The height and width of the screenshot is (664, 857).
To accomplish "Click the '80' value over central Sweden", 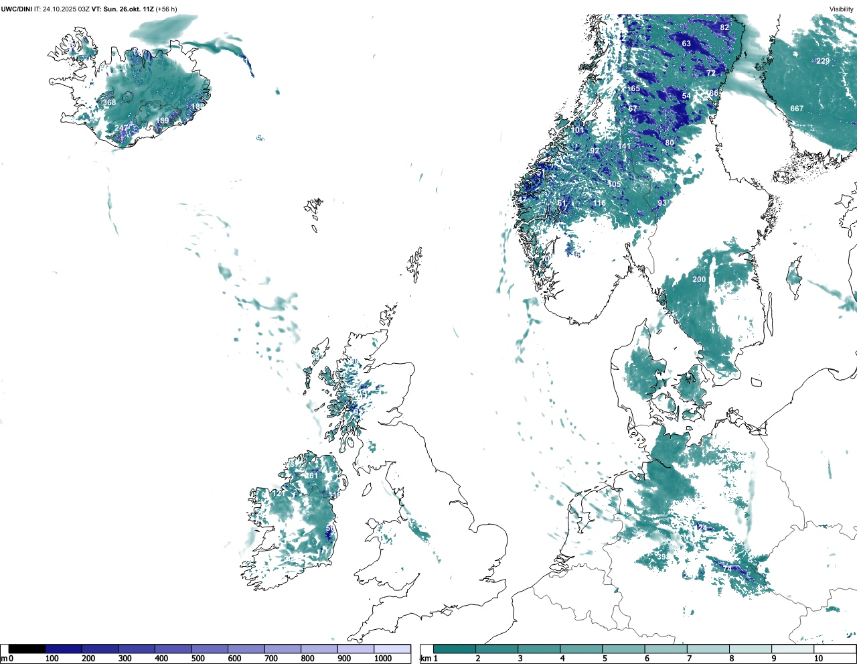I will coord(670,143).
